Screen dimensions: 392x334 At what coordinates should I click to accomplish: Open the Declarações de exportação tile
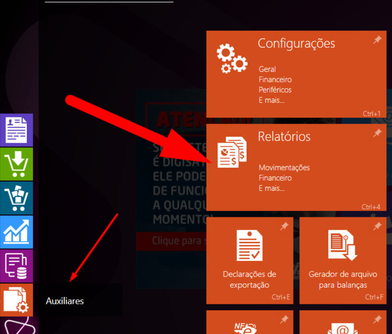coord(249,259)
